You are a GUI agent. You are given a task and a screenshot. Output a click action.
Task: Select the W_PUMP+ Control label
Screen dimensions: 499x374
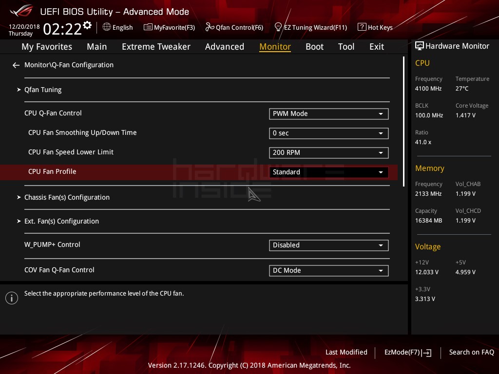(52, 244)
